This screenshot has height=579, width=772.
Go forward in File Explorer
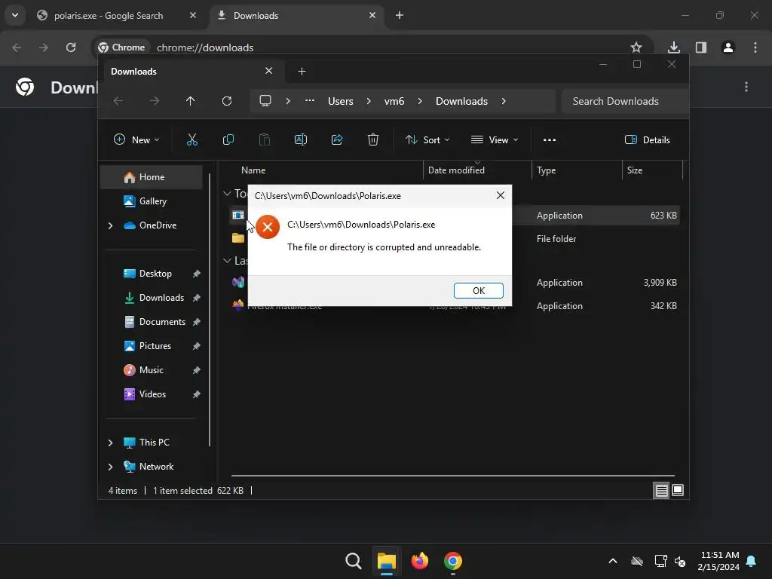[154, 101]
